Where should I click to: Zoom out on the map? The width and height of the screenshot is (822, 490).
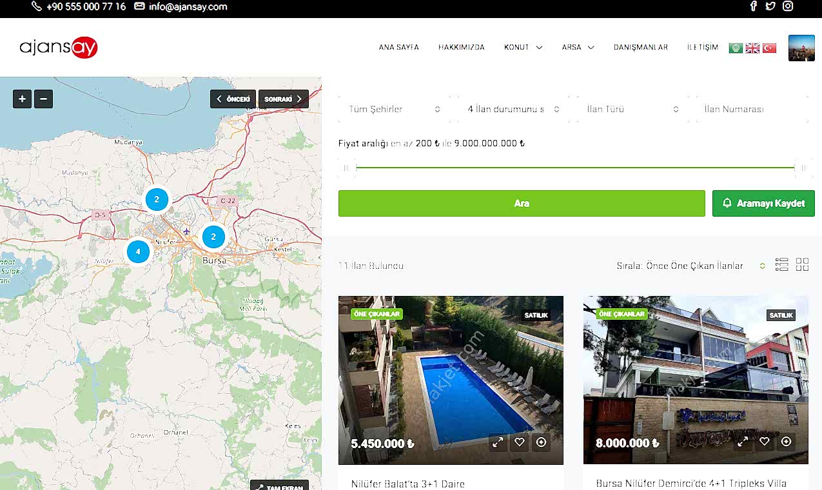(43, 99)
